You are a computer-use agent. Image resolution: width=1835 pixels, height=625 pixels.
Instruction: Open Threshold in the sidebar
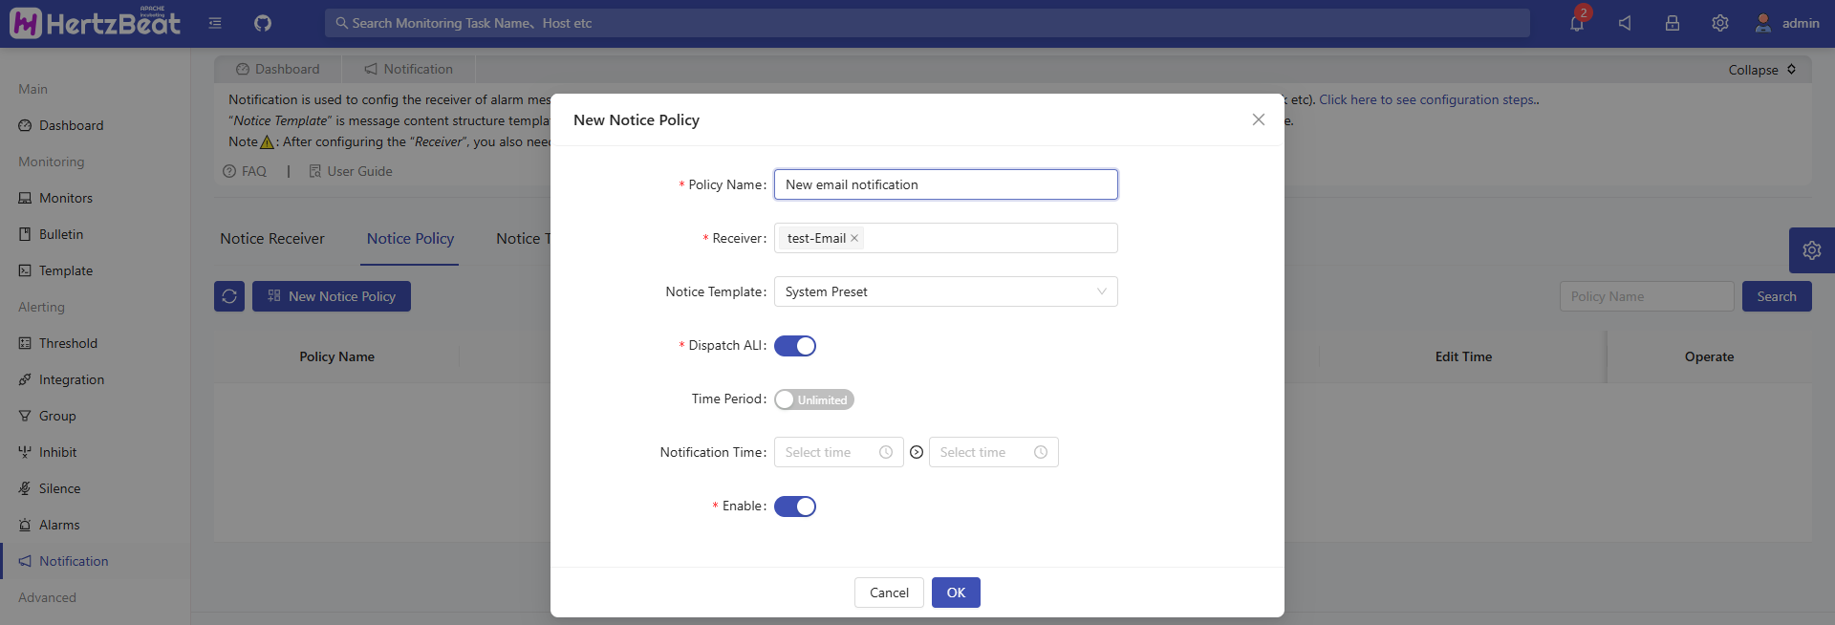(x=68, y=343)
